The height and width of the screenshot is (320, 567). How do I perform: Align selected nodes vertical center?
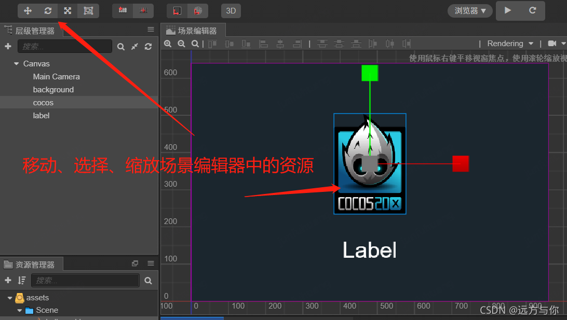click(x=230, y=44)
